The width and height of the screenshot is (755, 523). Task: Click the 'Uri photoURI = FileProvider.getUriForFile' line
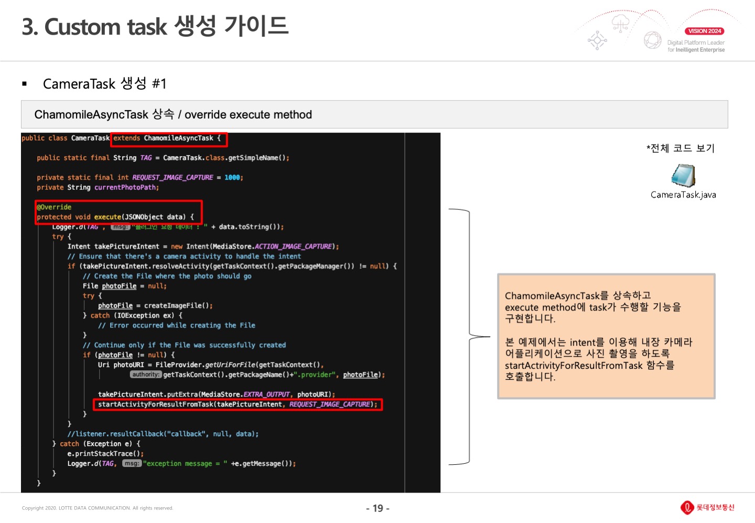(x=211, y=365)
